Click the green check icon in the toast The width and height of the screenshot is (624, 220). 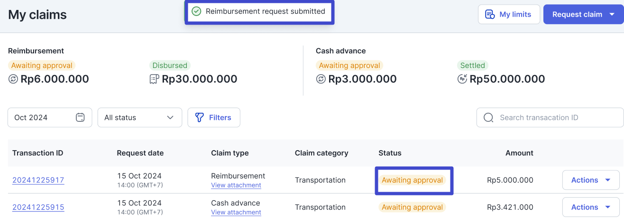point(196,11)
